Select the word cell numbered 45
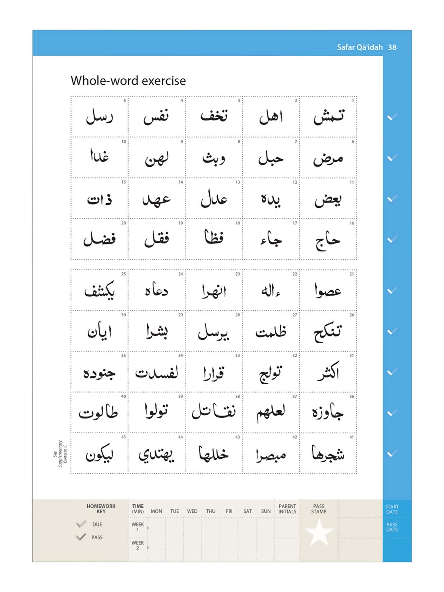This screenshot has height=592, width=444. [x=99, y=453]
